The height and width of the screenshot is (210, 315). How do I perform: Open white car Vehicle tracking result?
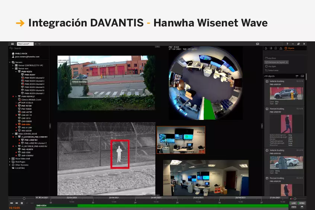(x=284, y=161)
